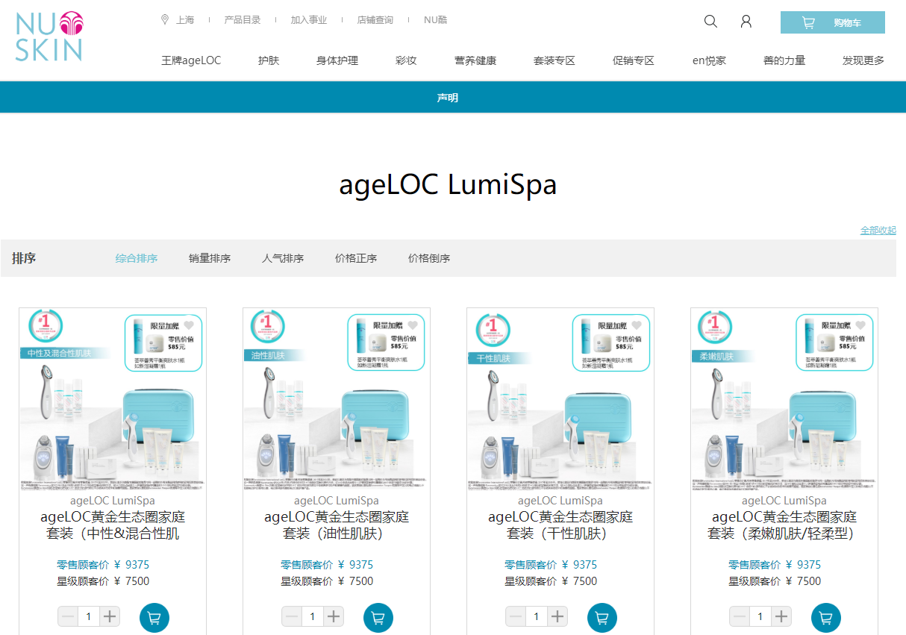Click 全部收起 collapse link
This screenshot has width=906, height=635.
[878, 230]
